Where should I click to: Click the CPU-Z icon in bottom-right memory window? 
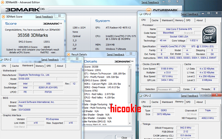pyautogui.click(x=141, y=96)
